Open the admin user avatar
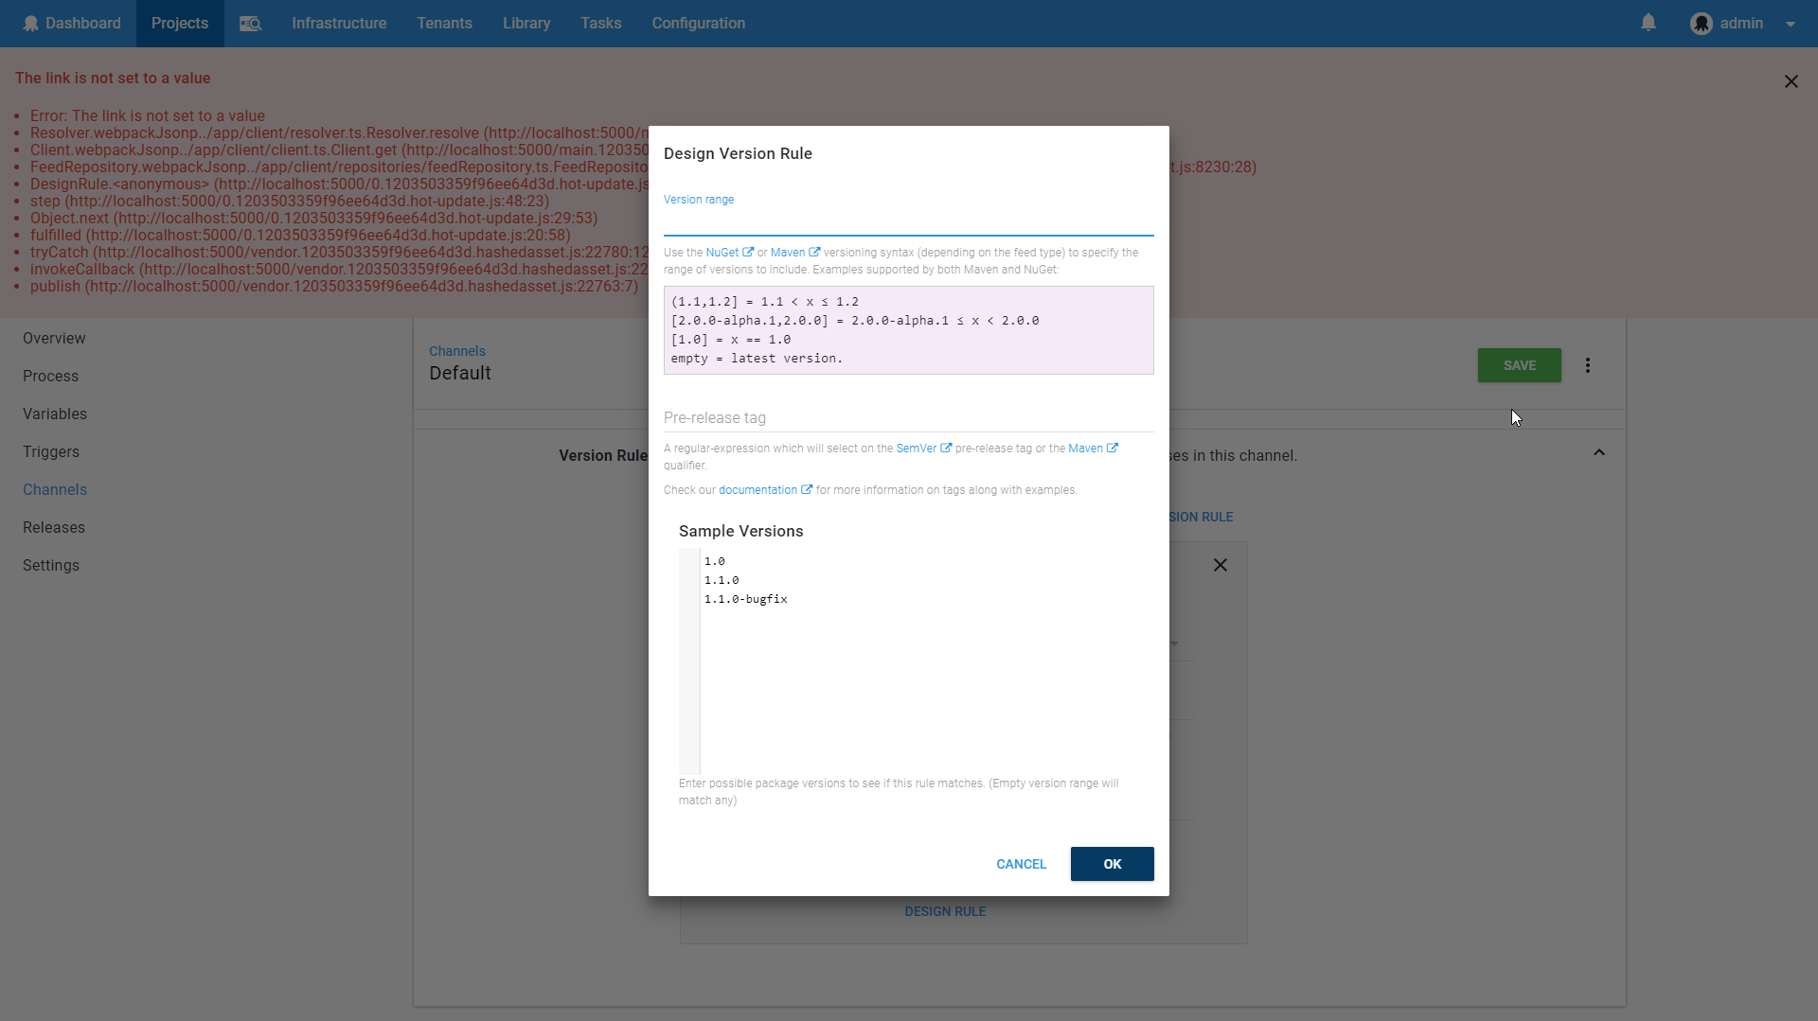 tap(1702, 24)
